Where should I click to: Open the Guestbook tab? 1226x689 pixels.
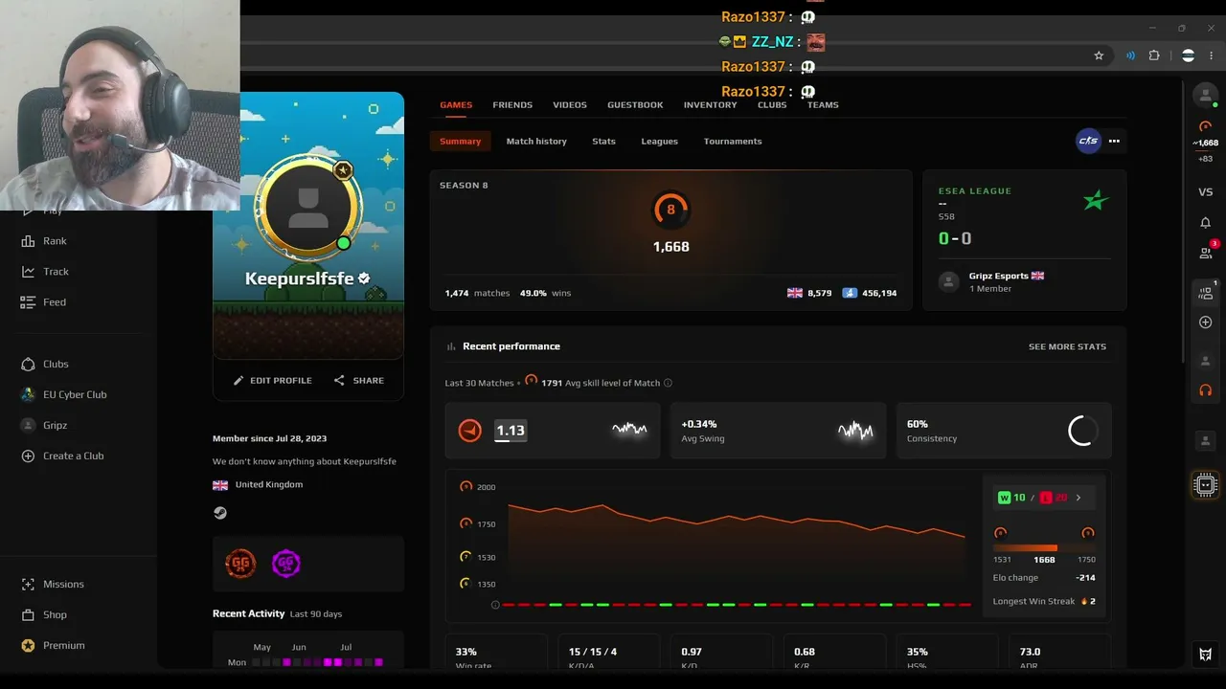635,105
